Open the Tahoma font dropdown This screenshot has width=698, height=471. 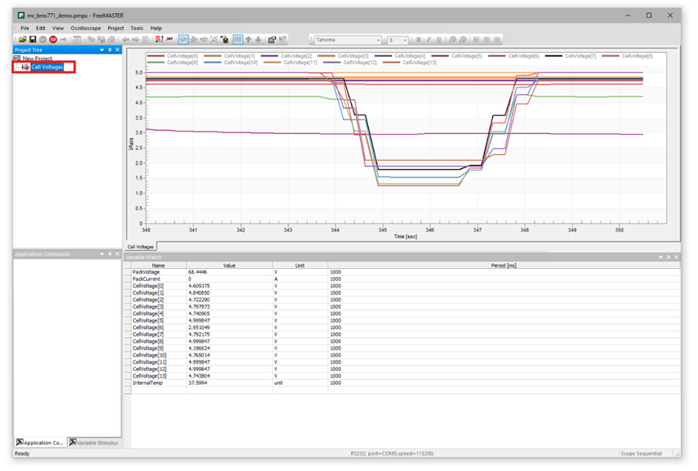coord(379,40)
